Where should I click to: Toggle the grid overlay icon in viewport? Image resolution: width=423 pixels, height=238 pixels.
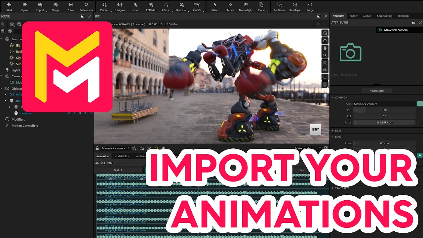pyautogui.click(x=325, y=85)
